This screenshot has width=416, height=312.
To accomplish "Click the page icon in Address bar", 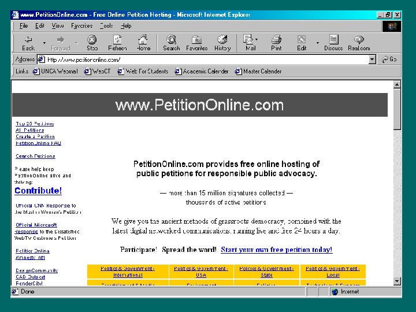I will point(41,60).
